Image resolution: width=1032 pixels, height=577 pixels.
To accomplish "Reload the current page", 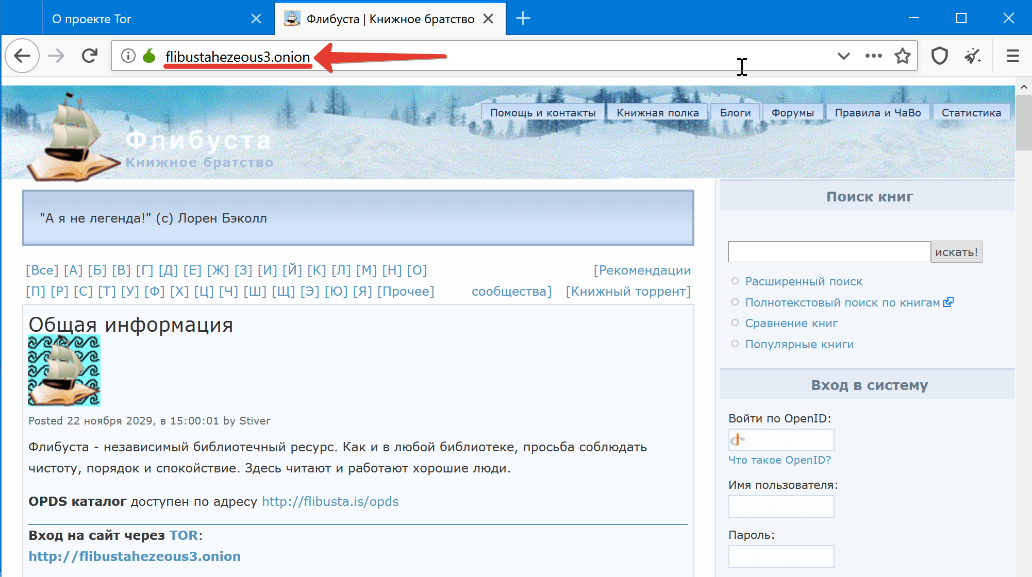I will coord(90,56).
